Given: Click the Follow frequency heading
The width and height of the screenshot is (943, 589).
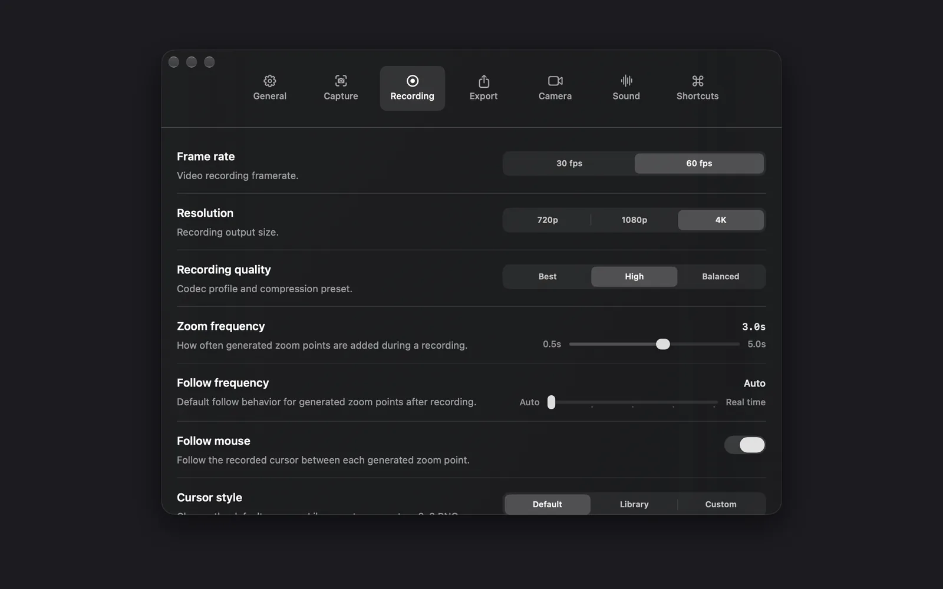Looking at the screenshot, I should point(223,383).
